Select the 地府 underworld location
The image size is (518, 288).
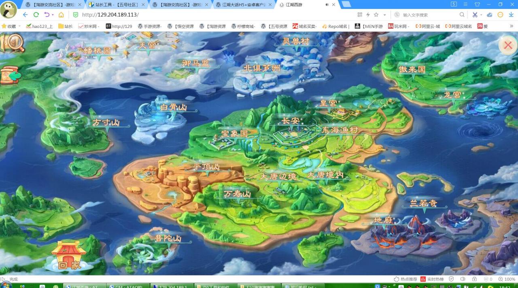point(383,220)
